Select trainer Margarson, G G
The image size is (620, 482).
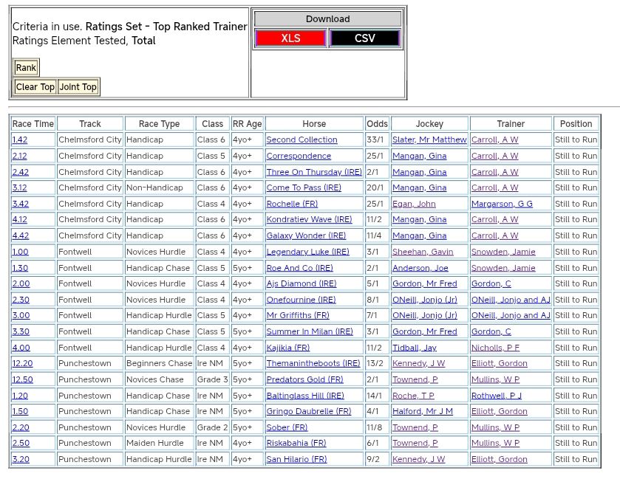point(502,204)
